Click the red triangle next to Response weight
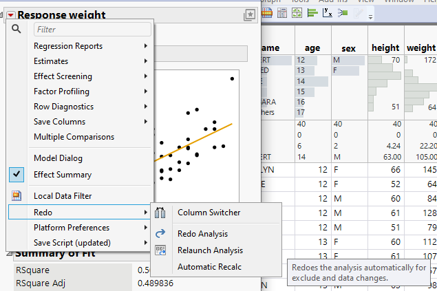The image size is (437, 291). (x=10, y=14)
